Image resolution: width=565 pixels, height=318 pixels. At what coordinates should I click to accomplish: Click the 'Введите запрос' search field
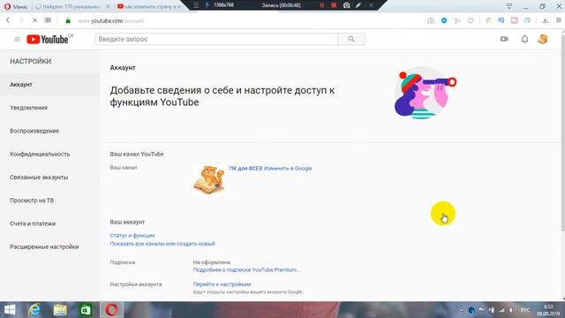point(216,39)
